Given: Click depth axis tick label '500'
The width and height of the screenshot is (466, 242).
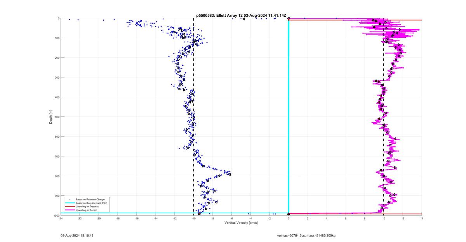Looking at the screenshot, I should [56, 117].
